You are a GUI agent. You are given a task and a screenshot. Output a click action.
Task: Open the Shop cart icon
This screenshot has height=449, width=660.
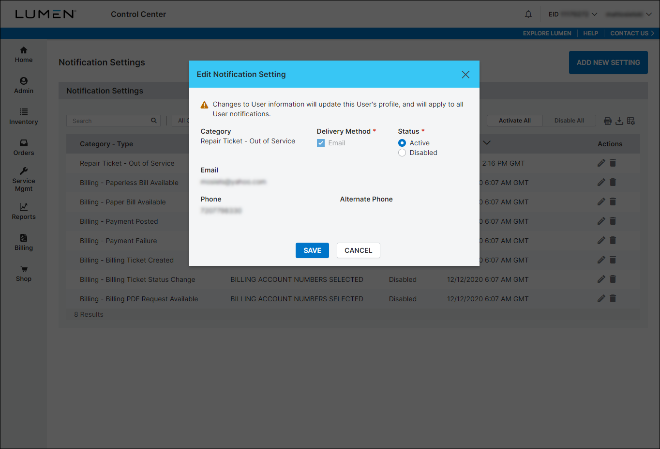click(24, 269)
